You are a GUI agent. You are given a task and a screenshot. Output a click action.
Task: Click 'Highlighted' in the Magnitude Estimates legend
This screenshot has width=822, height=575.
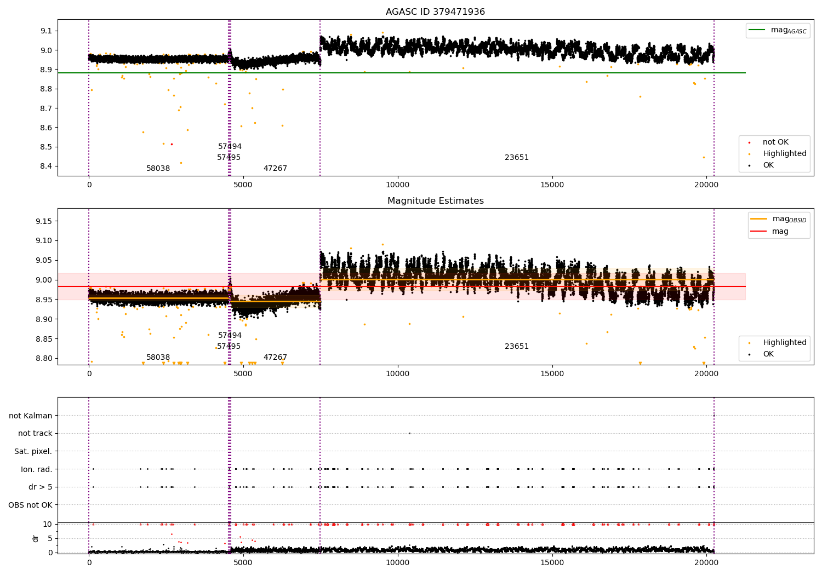pyautogui.click(x=784, y=343)
